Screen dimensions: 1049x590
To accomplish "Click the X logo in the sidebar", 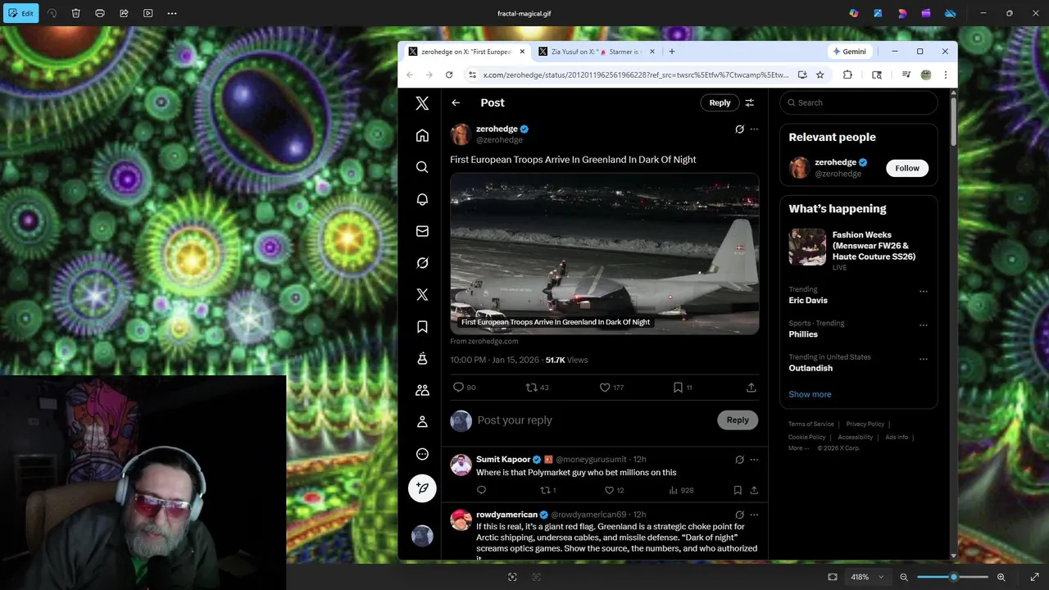I will point(422,103).
